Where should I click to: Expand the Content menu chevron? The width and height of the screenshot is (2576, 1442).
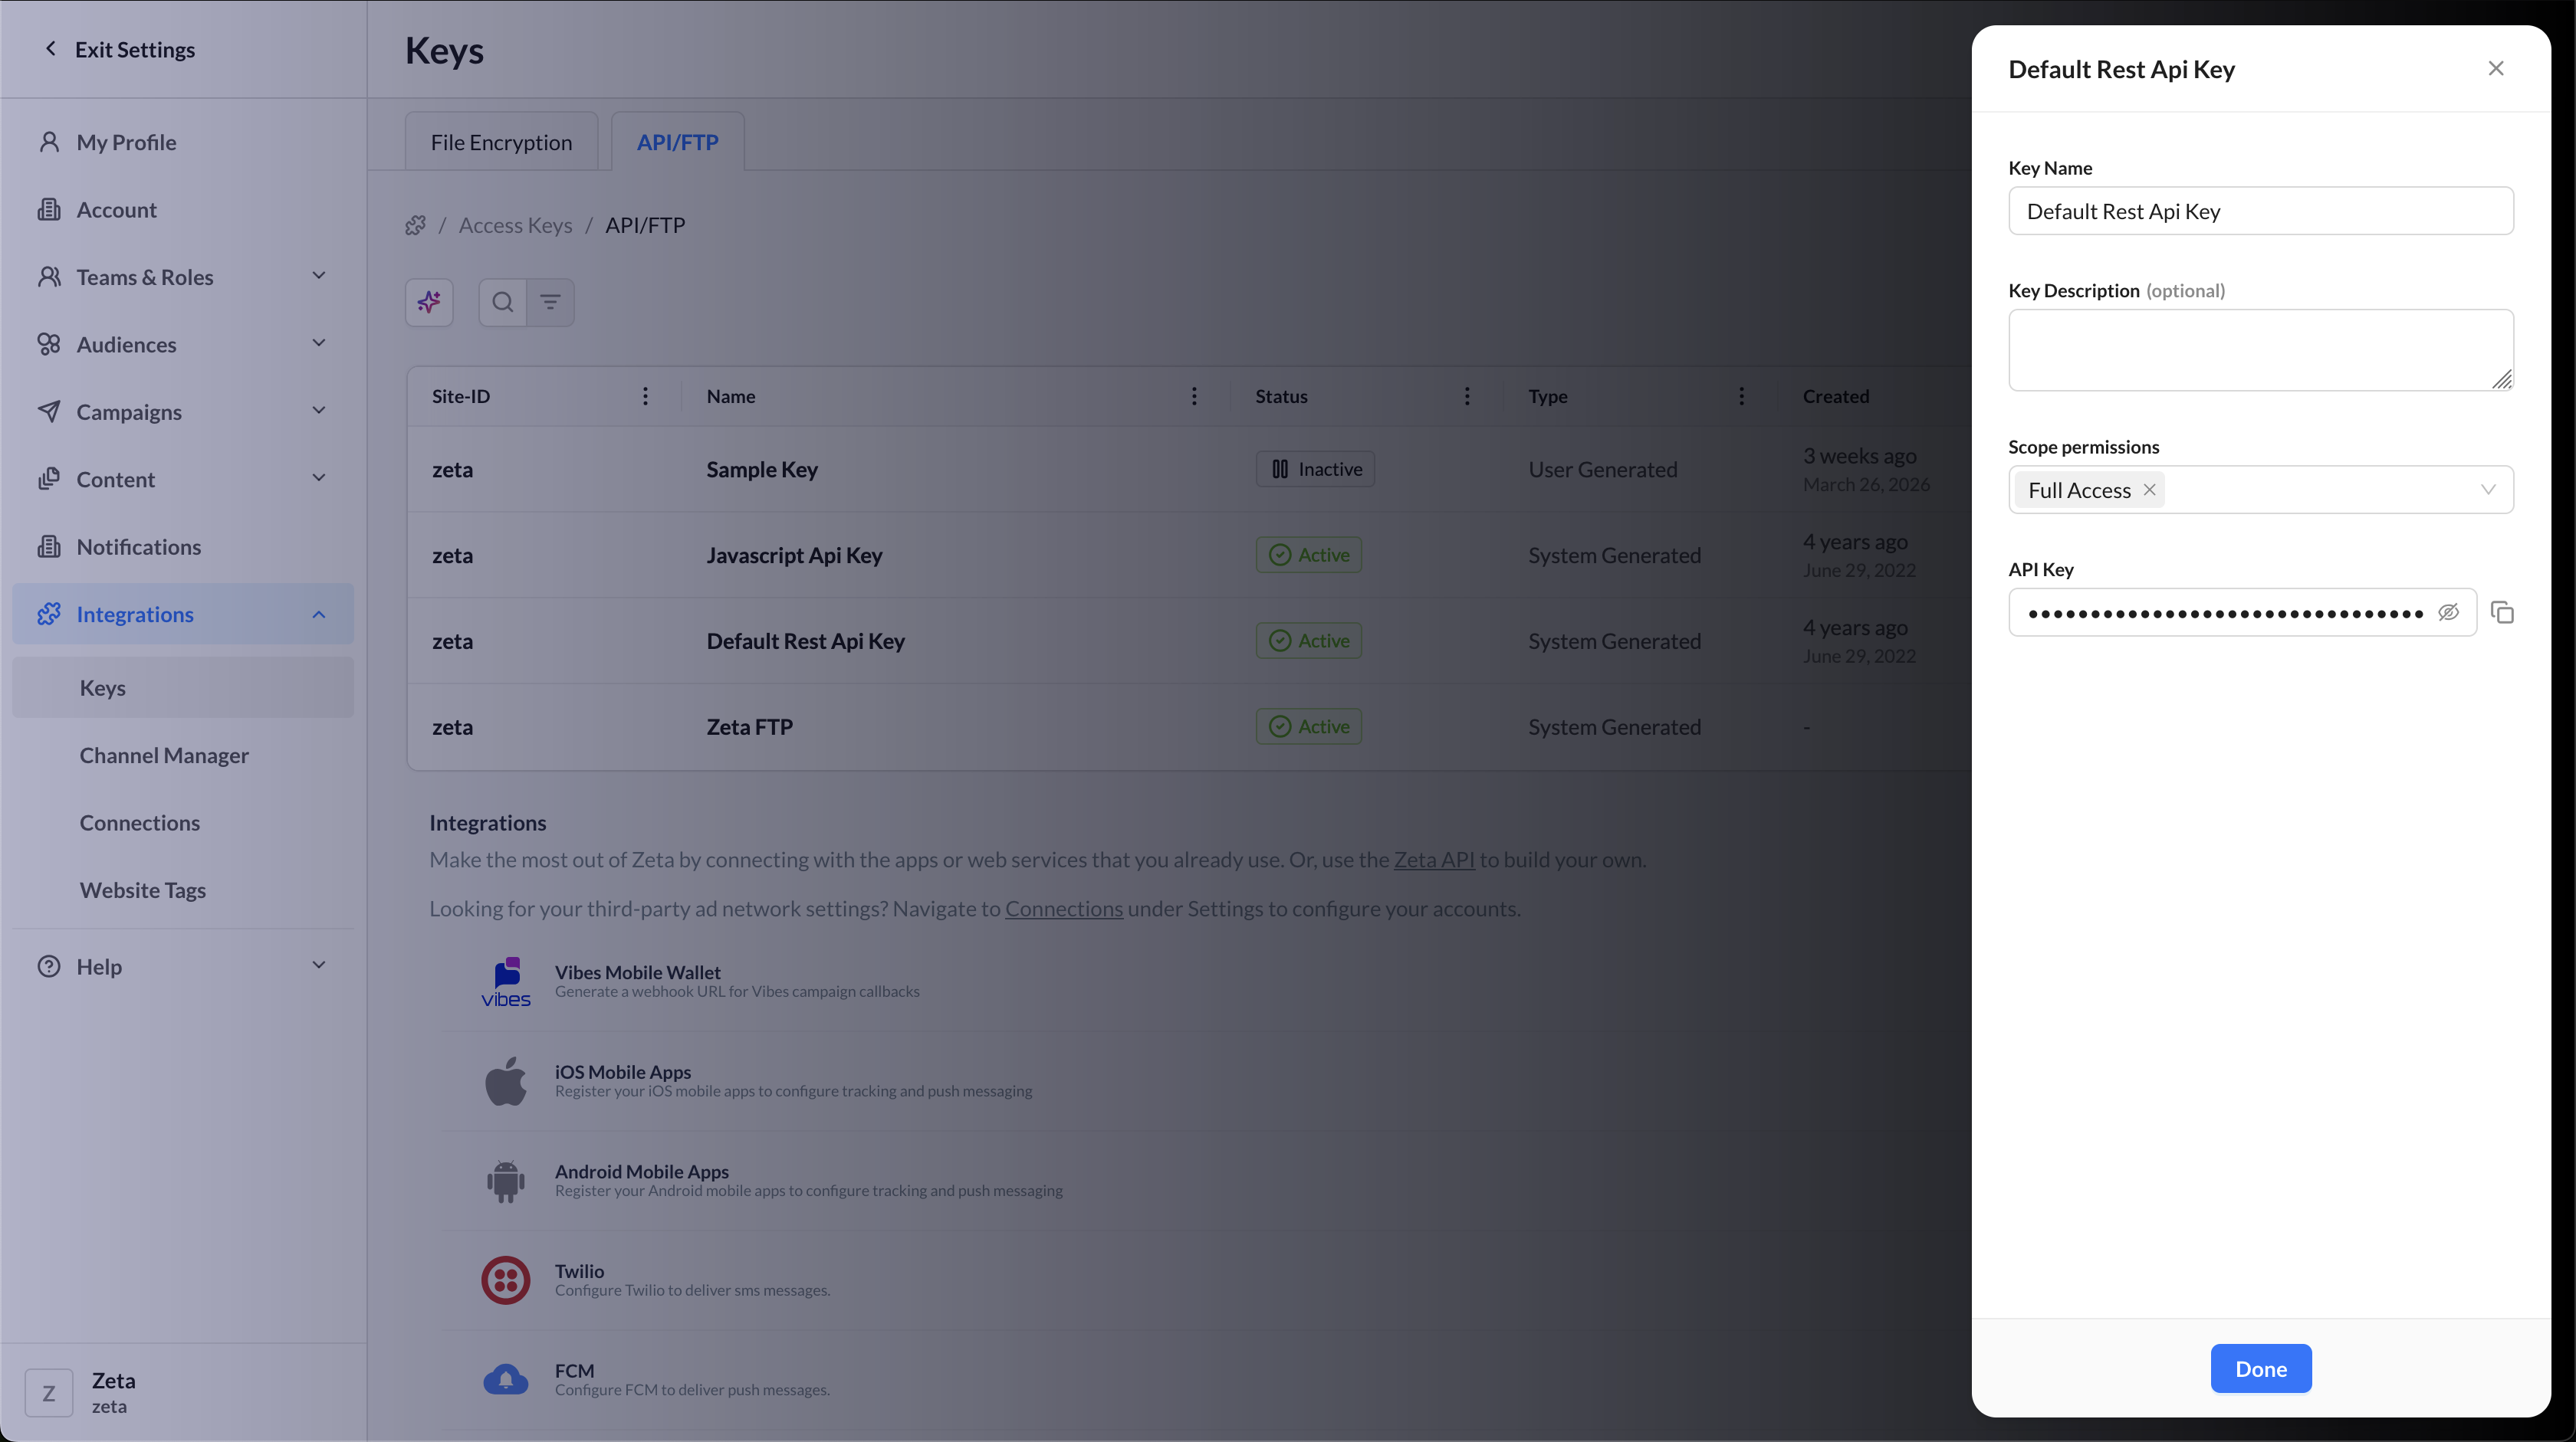point(319,477)
